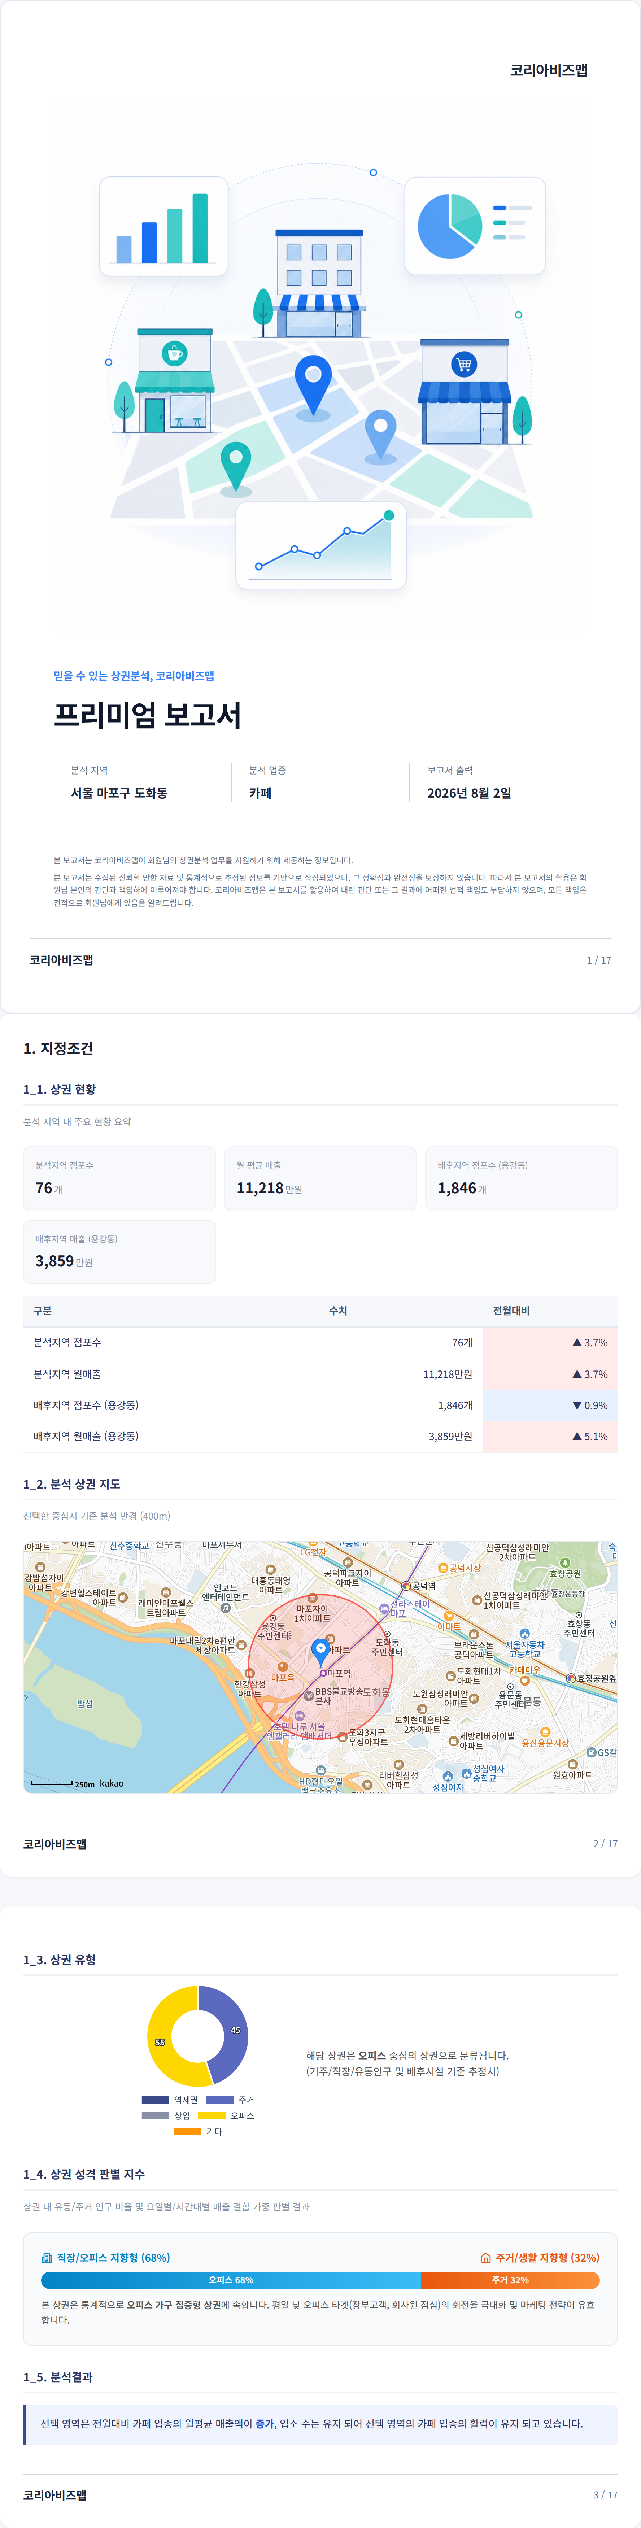This screenshot has width=641, height=2528.
Task: Click the office building icon beside 직장/오피스 지향형
Action: click(x=47, y=2257)
